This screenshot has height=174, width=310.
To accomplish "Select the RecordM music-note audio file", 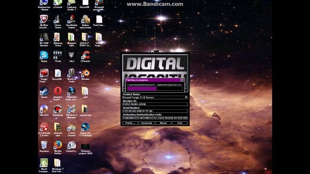I will coord(57,74).
